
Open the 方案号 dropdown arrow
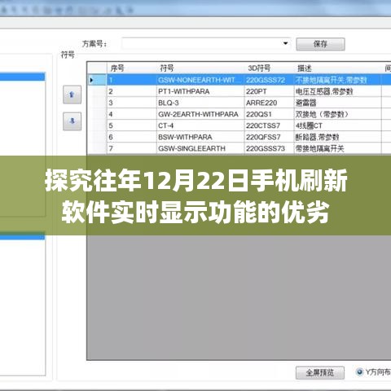285,43
